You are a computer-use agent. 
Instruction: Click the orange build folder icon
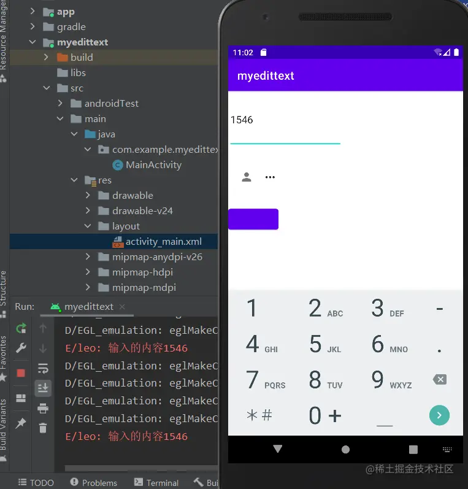[63, 58]
